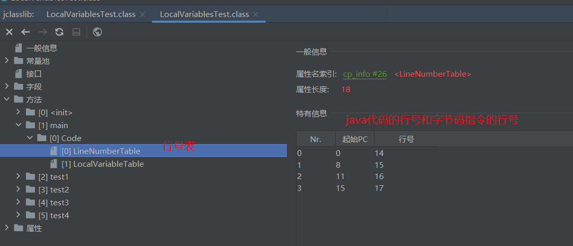Click the 起始PC column header
The width and height of the screenshot is (573, 246).
(355, 139)
